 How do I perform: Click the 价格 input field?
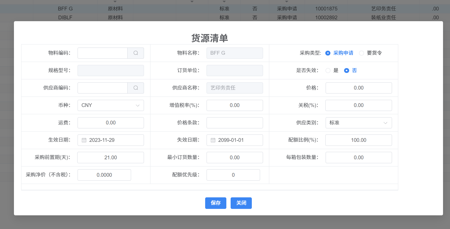click(x=359, y=88)
